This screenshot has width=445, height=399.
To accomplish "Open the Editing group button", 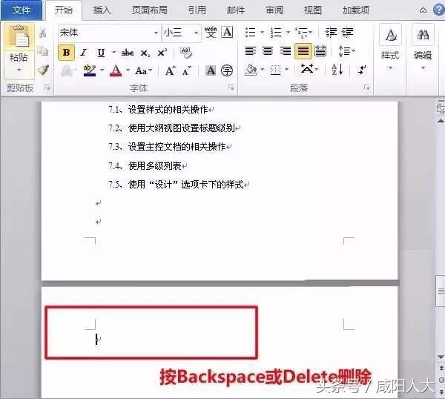I will point(423,47).
